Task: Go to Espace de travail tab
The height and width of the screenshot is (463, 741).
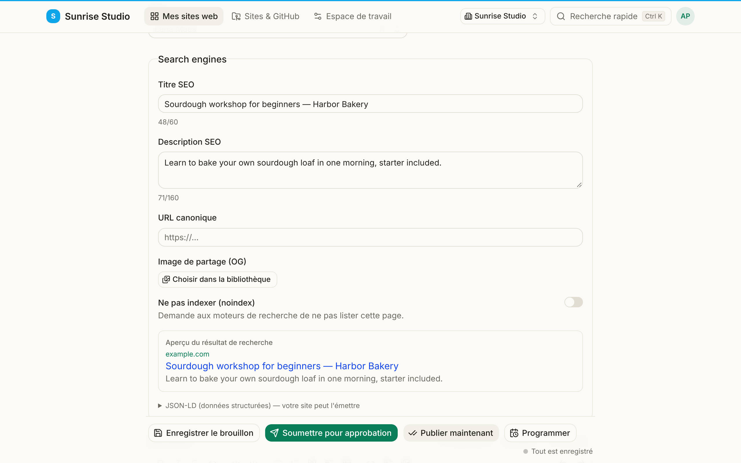Action: pyautogui.click(x=353, y=16)
